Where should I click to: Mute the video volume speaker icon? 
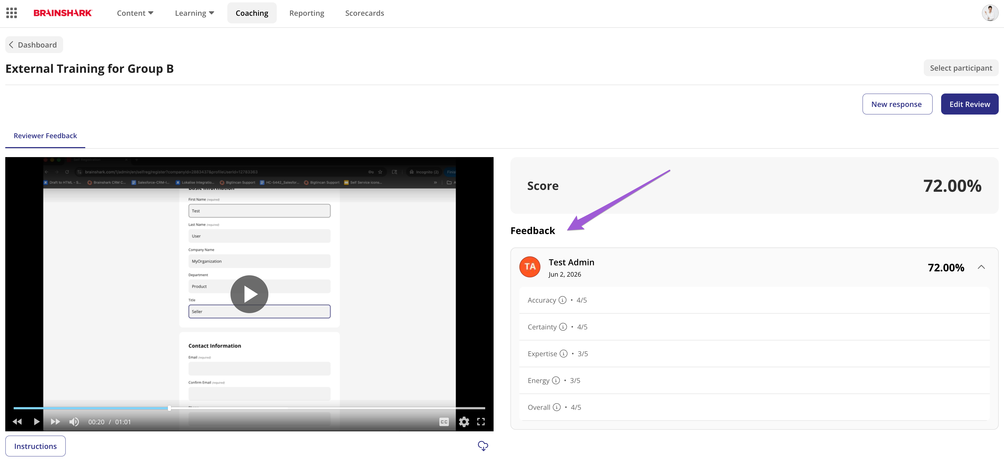click(74, 422)
